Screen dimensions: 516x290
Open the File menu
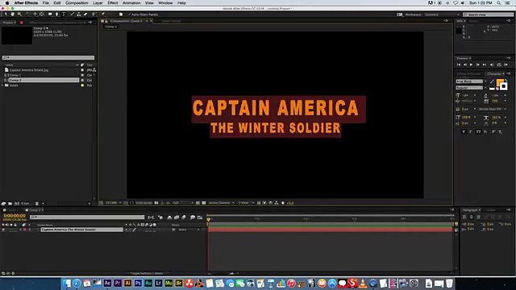[46, 2]
